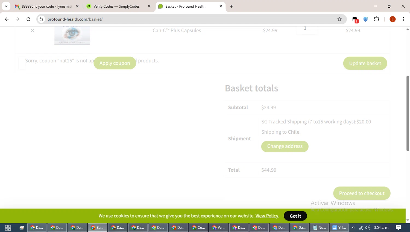410x232 pixels.
Task: Reload the basket page
Action: [28, 19]
